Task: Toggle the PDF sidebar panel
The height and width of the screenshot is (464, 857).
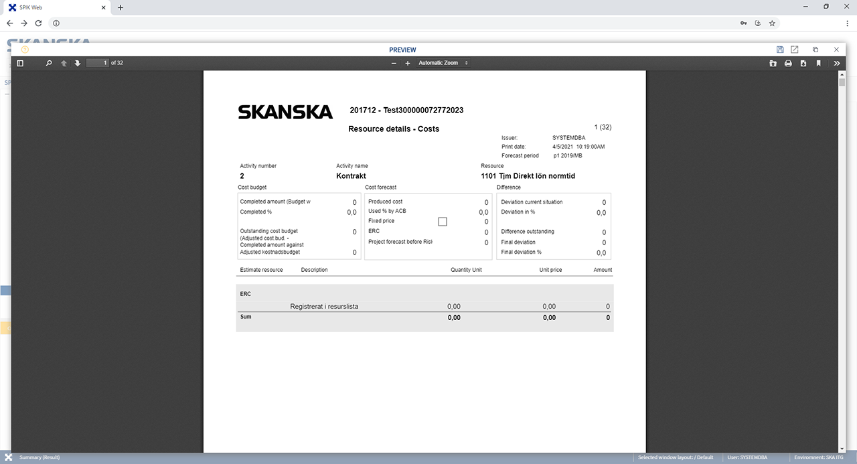Action: point(20,63)
